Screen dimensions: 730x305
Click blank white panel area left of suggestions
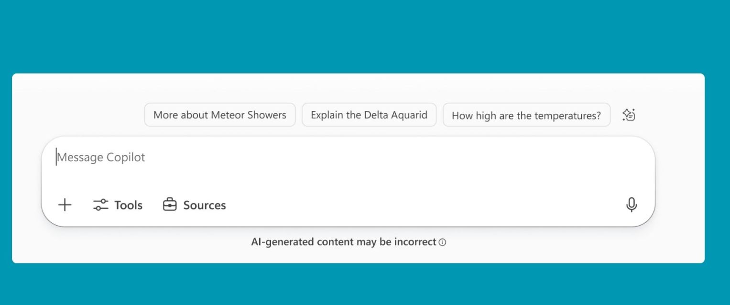pos(76,110)
